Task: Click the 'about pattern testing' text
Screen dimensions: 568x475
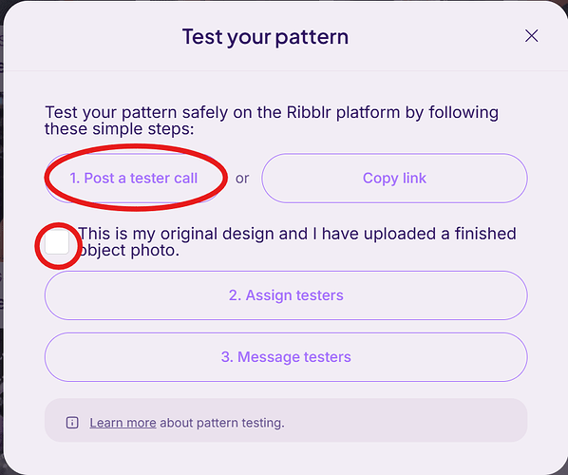Action: (222, 423)
